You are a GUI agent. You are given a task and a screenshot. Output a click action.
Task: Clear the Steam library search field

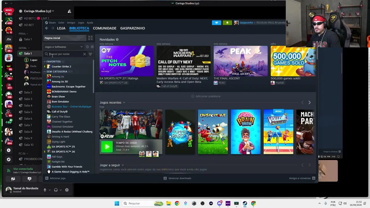(84, 54)
